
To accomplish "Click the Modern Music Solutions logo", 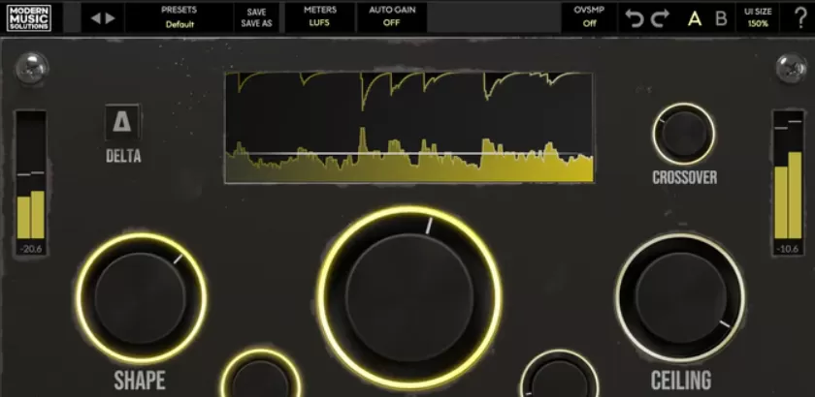I will (29, 17).
